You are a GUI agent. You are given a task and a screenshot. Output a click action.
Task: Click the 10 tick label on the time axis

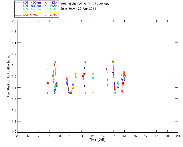click(71, 136)
